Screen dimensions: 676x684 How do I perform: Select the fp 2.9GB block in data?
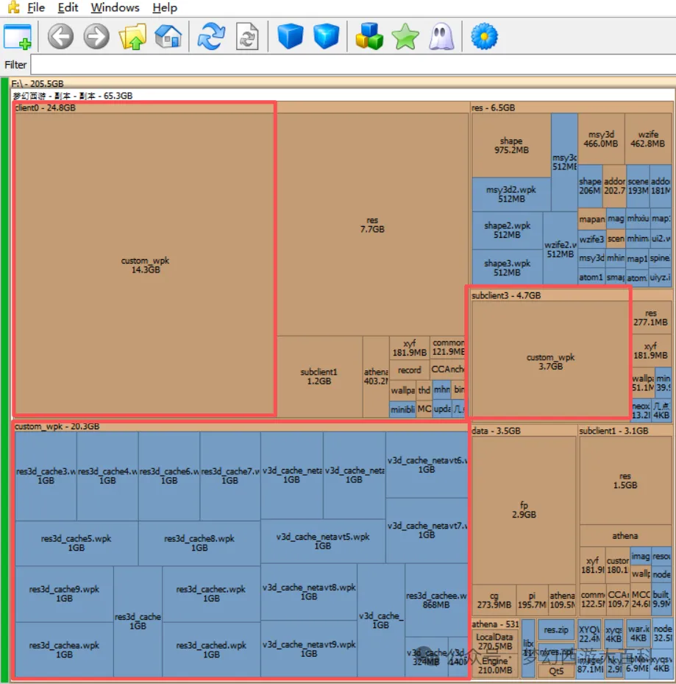(524, 510)
